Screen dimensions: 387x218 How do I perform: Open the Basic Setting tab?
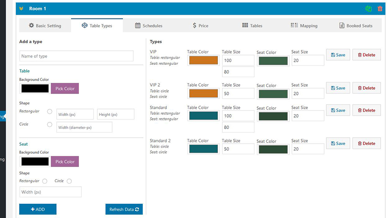(x=45, y=26)
